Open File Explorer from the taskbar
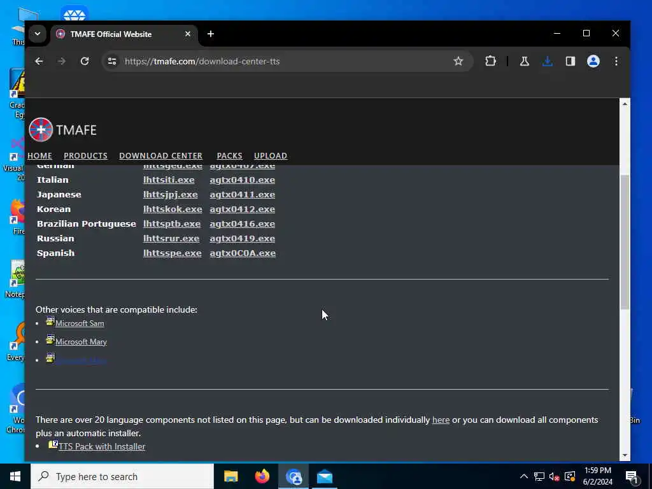Image resolution: width=652 pixels, height=489 pixels. [x=230, y=476]
